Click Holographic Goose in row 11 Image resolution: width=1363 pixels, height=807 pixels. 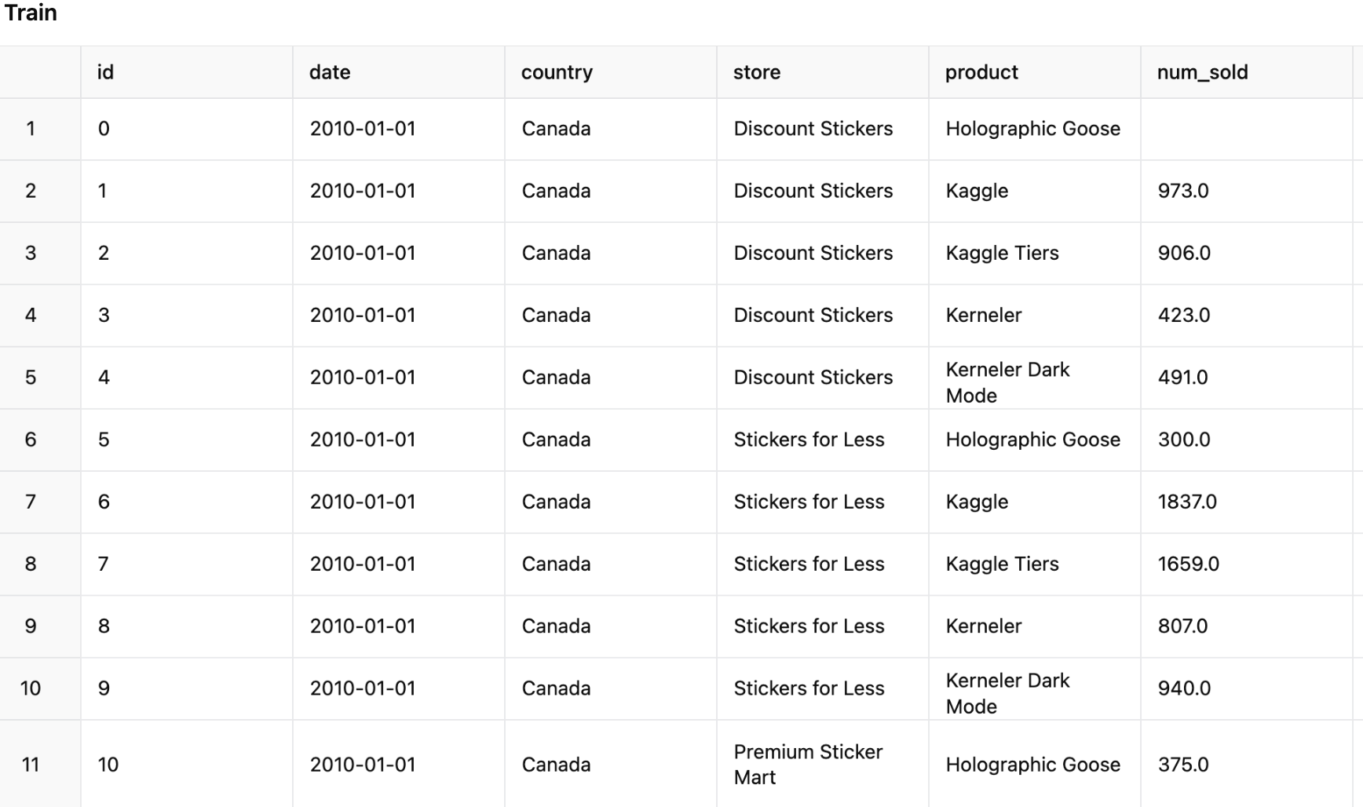1032,765
